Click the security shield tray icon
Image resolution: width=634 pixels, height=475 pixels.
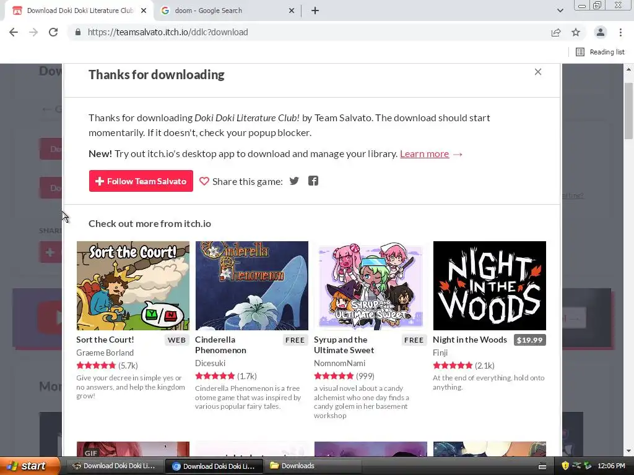pos(565,466)
